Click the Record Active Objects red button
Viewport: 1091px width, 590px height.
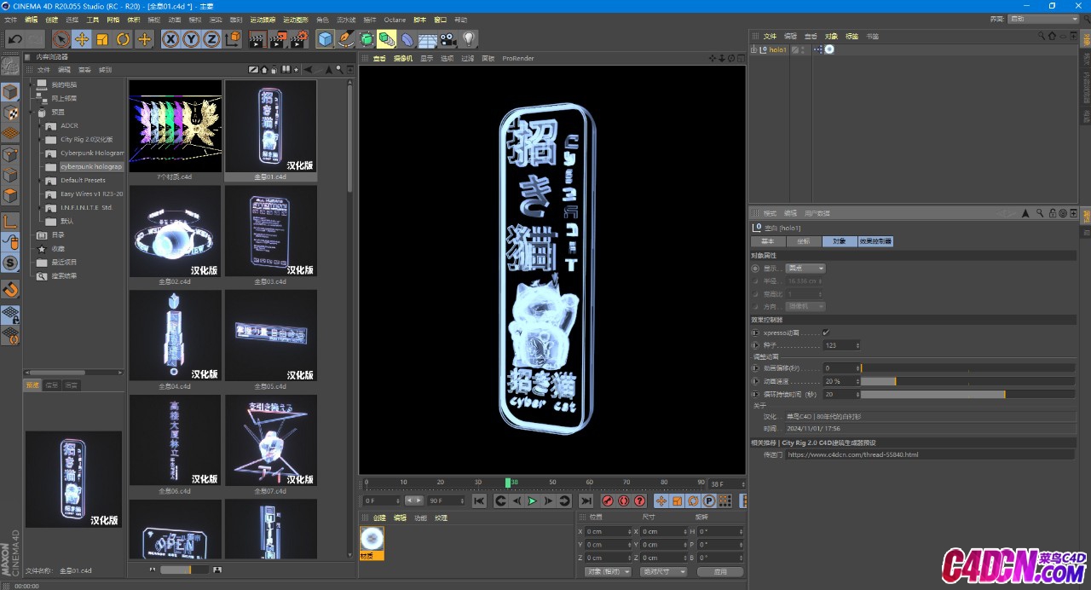coord(608,501)
